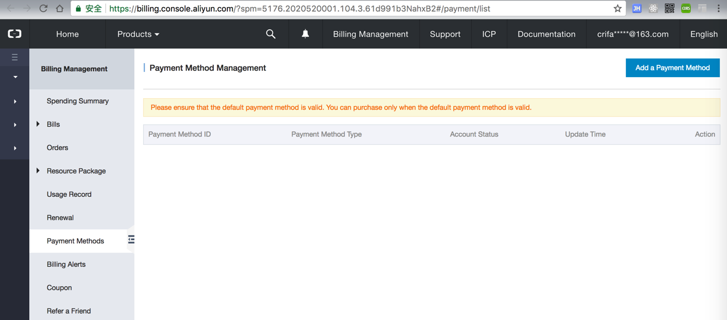This screenshot has width=727, height=320.
Task: Open Billing Management in top navigation
Action: pos(370,34)
